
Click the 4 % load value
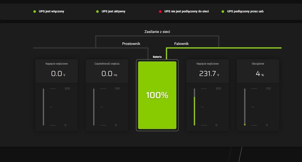click(x=260, y=74)
